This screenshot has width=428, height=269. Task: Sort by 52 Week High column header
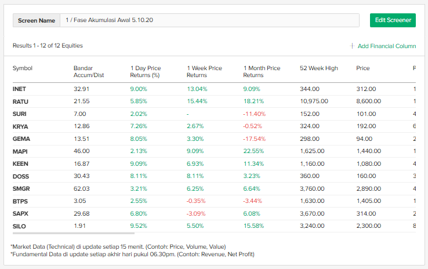tap(318, 68)
